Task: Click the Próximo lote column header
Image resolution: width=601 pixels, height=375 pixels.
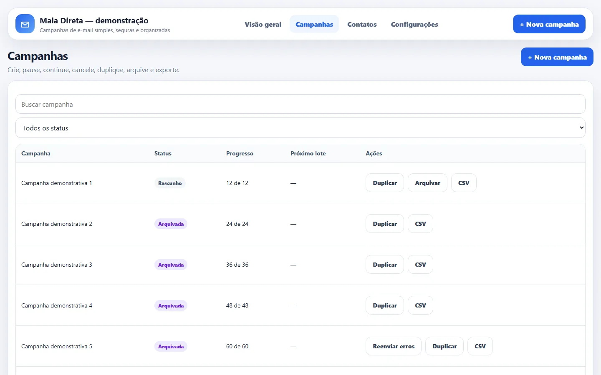Action: [x=308, y=153]
